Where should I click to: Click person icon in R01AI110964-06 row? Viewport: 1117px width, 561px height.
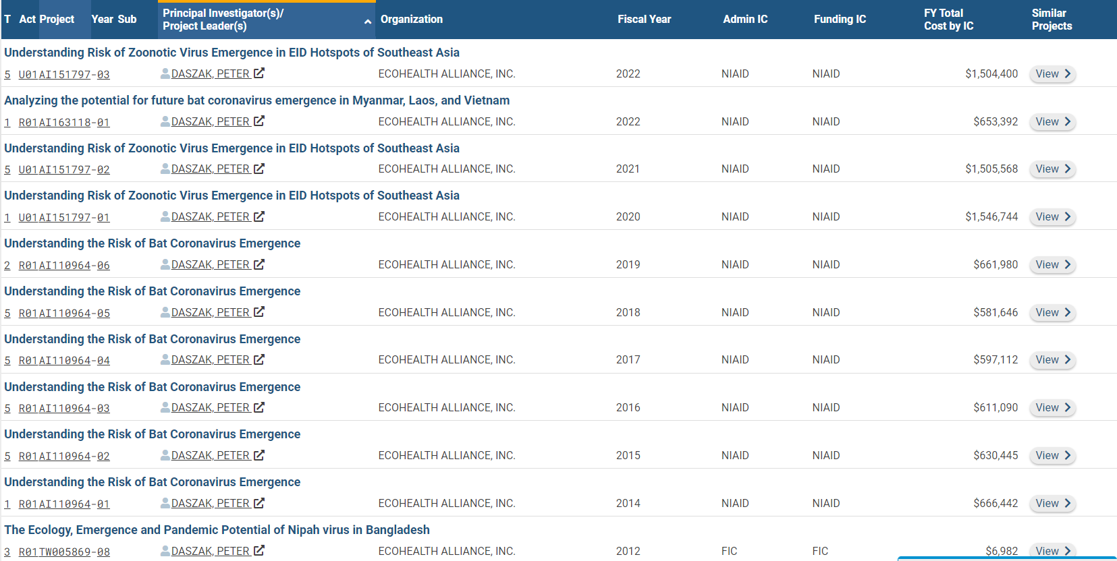click(x=165, y=264)
